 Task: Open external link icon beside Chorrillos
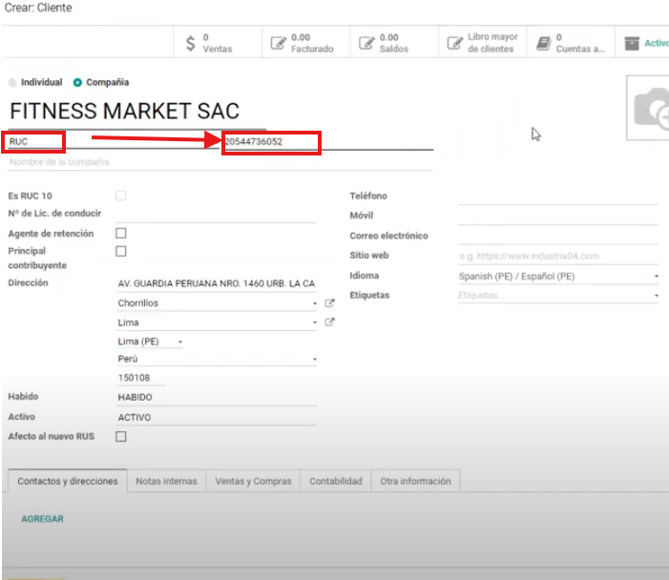pos(330,303)
